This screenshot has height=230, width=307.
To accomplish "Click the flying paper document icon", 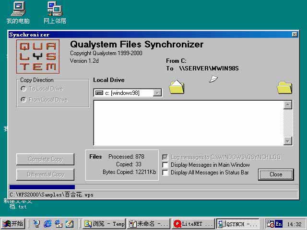I will [x=213, y=79].
